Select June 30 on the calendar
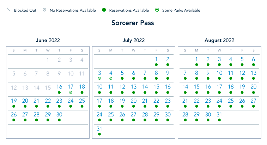The image size is (267, 145). click(x=59, y=114)
